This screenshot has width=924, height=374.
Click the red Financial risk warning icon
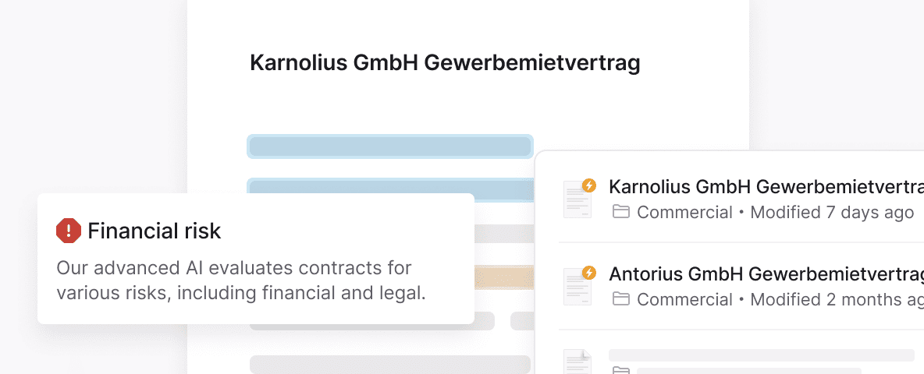[69, 231]
